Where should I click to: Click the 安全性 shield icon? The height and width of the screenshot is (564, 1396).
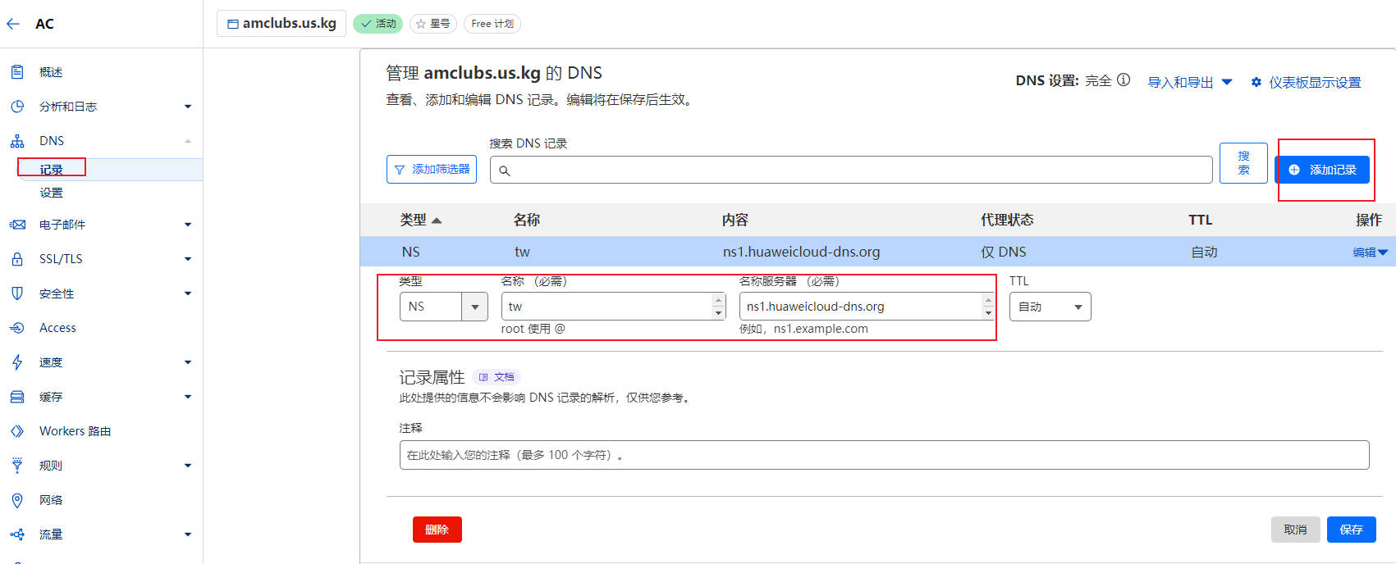click(17, 293)
